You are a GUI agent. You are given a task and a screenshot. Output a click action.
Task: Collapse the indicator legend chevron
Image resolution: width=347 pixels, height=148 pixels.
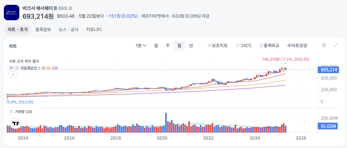pos(13,75)
